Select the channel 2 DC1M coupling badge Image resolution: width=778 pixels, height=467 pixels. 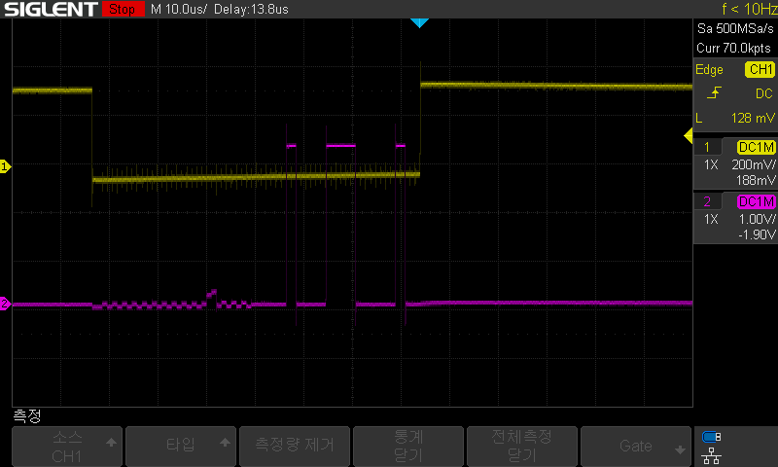756,201
